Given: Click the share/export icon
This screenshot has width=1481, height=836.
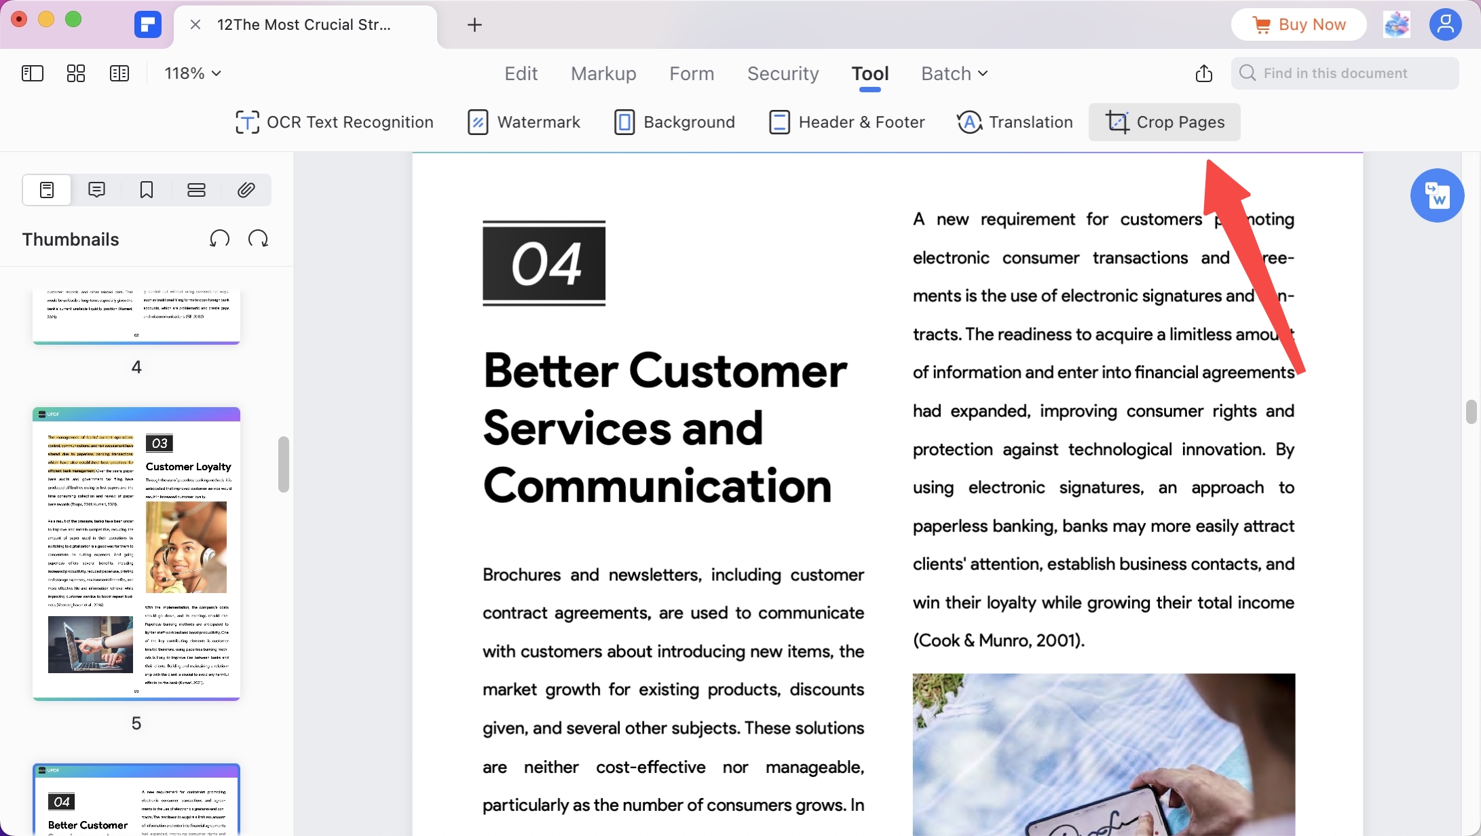Looking at the screenshot, I should [x=1203, y=73].
